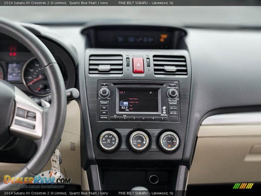Toggle air recirculation on fan dial

(139, 142)
